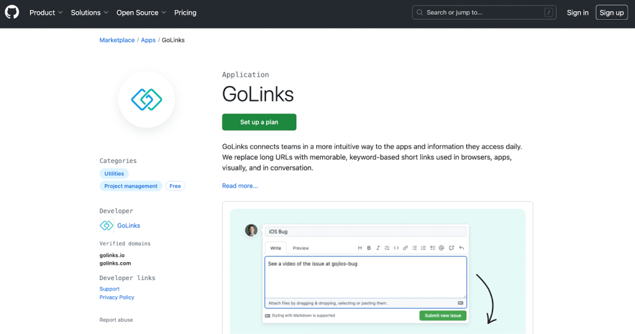Switch to the Preview tab in the issue editor
The image size is (635, 334).
pyautogui.click(x=301, y=248)
